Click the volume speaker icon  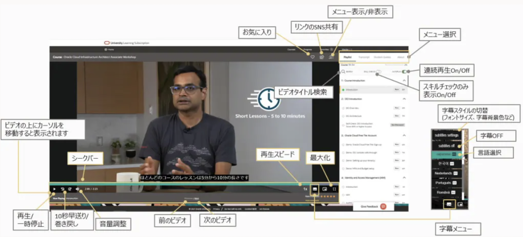pos(77,189)
